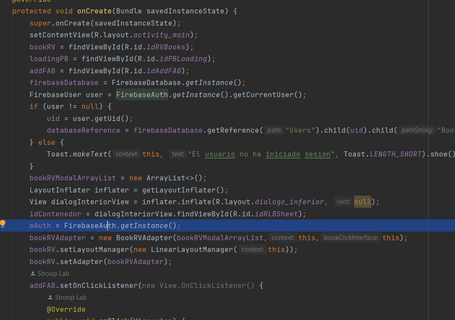Click the idRVBooks resource id
The height and width of the screenshot is (320, 455).
click(166, 47)
